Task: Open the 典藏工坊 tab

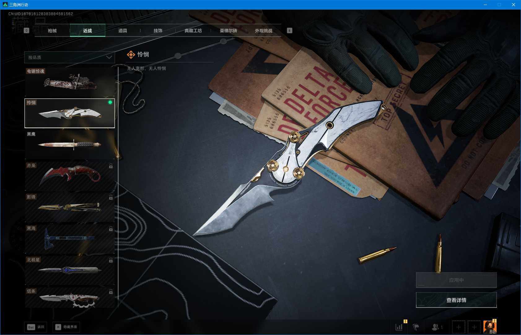Action: coord(193,31)
